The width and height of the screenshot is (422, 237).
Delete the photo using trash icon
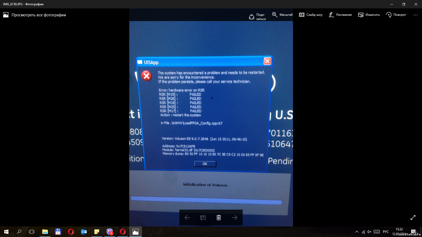(219, 218)
